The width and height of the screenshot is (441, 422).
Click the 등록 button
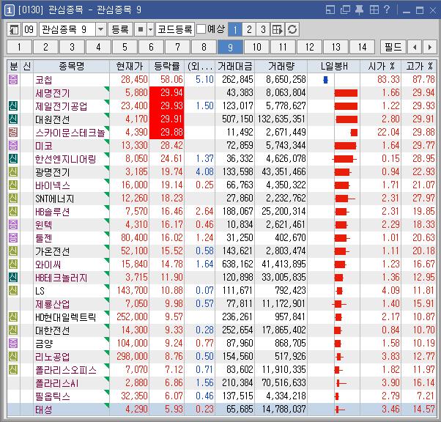pyautogui.click(x=120, y=29)
